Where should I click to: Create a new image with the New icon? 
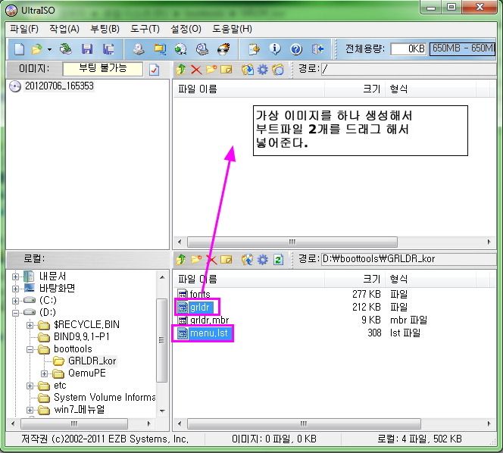[19, 49]
